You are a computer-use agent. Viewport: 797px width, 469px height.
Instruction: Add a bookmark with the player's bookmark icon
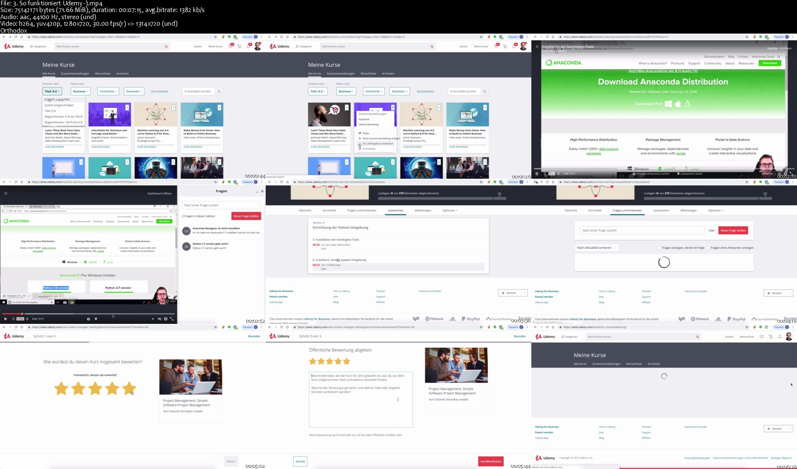click(x=96, y=319)
